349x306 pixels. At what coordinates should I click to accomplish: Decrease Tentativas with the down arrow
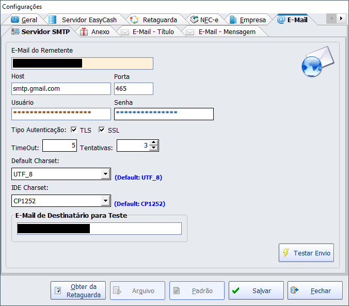(x=153, y=149)
